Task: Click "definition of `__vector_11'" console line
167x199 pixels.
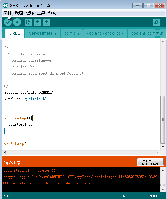Action: tap(30, 170)
